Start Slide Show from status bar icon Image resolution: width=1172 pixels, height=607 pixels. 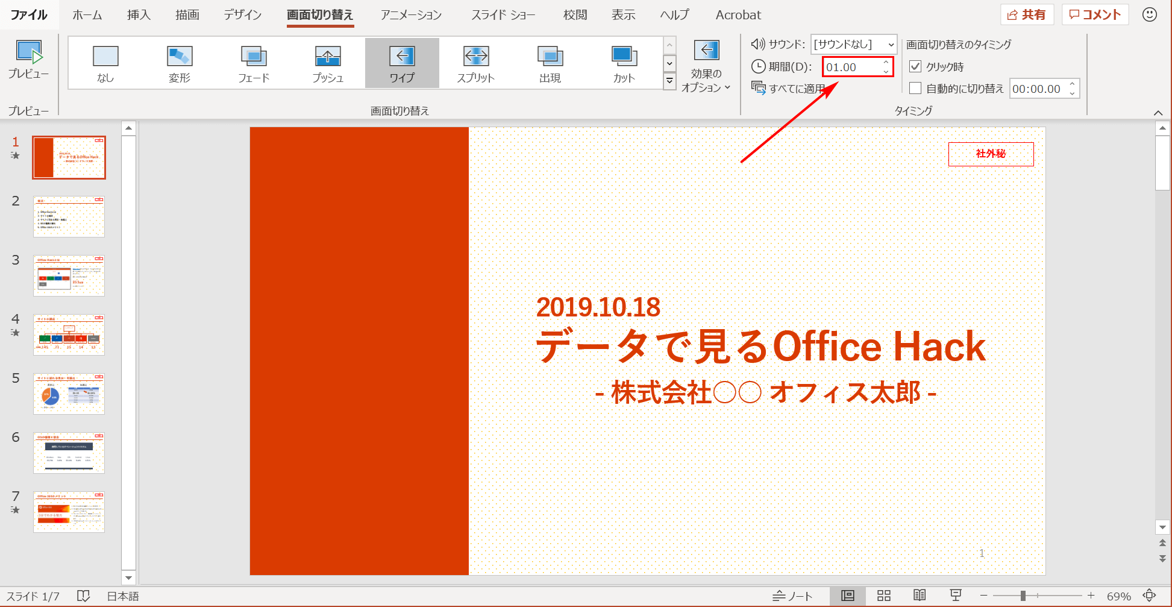click(x=956, y=596)
